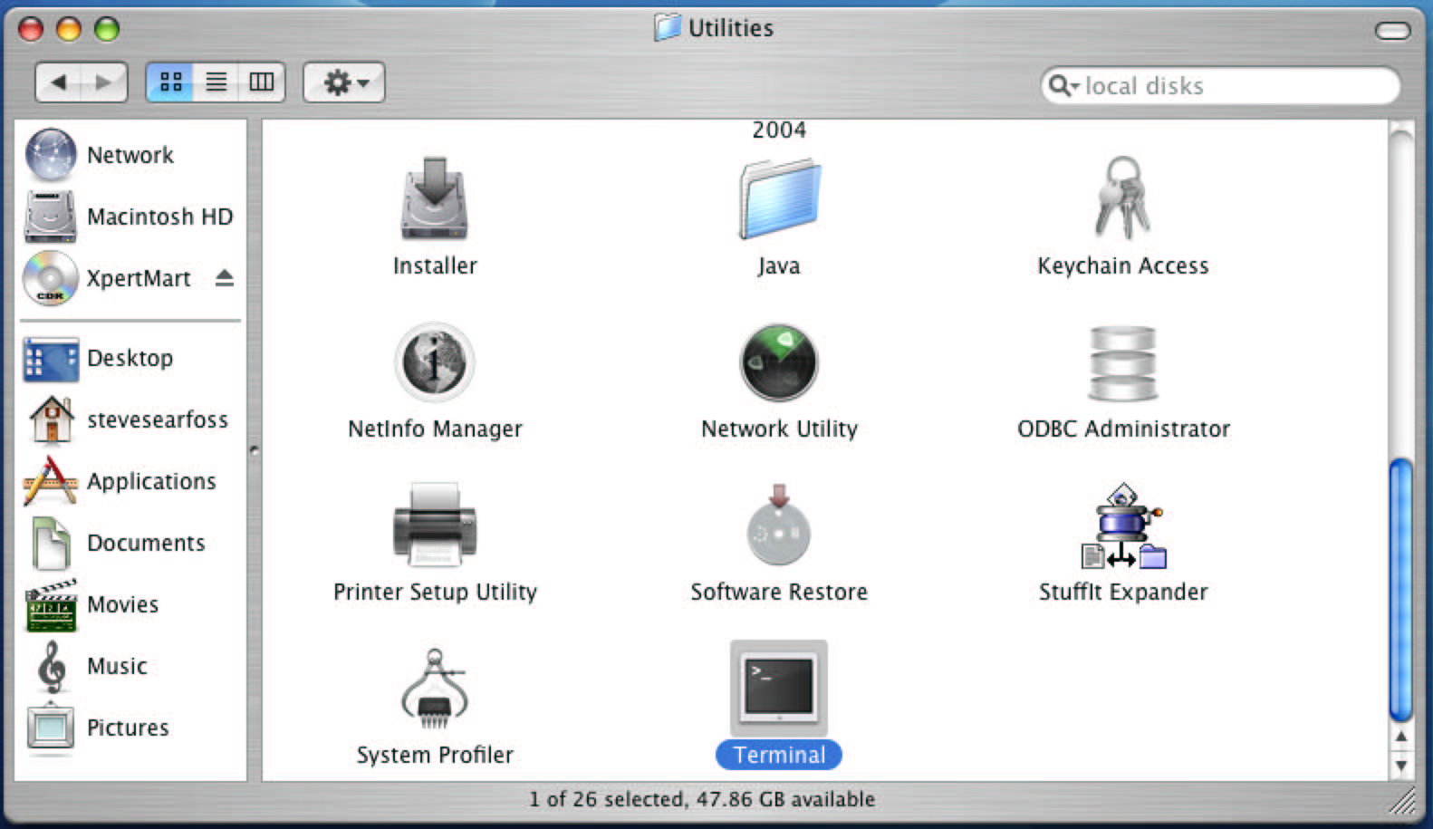1433x829 pixels.
Task: Click the window resize grip corner
Action: click(x=1403, y=801)
